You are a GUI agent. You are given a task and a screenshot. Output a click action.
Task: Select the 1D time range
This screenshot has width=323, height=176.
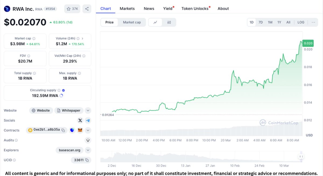click(251, 22)
